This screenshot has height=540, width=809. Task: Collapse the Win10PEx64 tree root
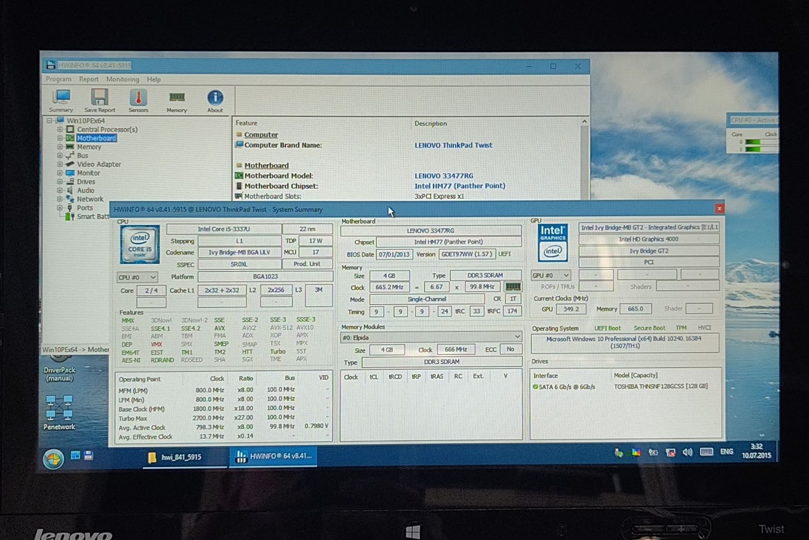click(x=50, y=121)
